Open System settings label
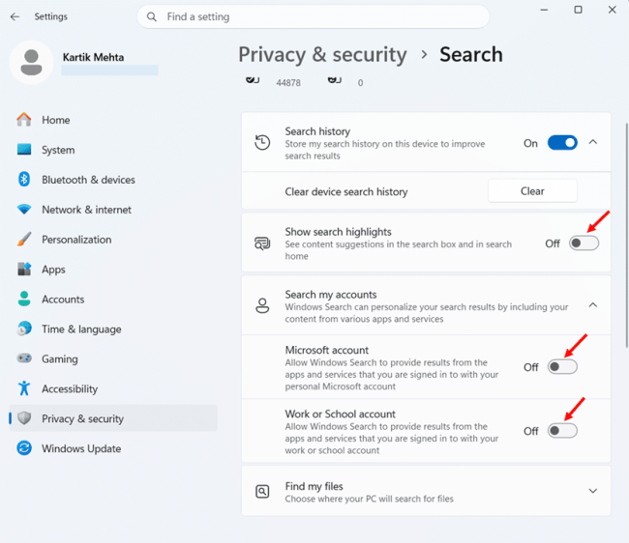The height and width of the screenshot is (543, 629). pos(58,150)
